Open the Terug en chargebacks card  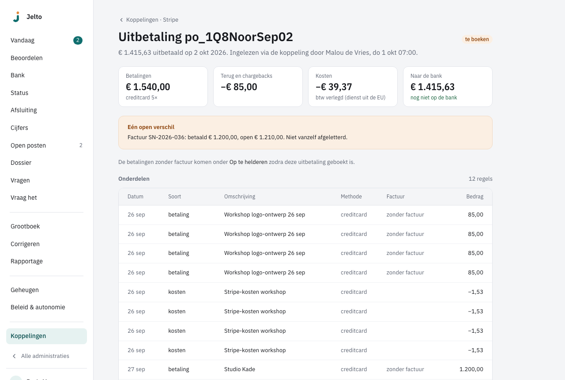[258, 87]
